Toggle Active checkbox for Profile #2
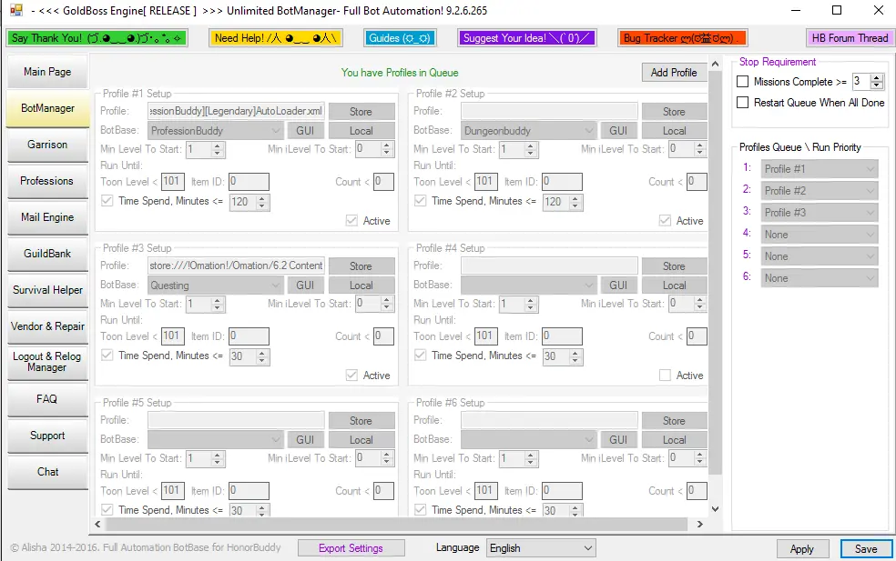 click(x=665, y=221)
